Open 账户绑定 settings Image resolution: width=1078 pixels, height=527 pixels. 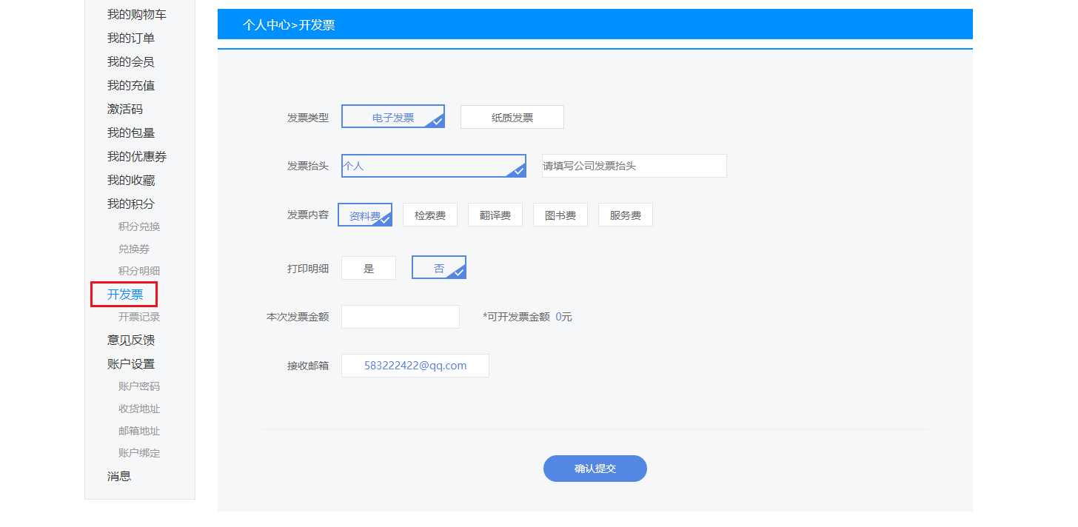139,453
